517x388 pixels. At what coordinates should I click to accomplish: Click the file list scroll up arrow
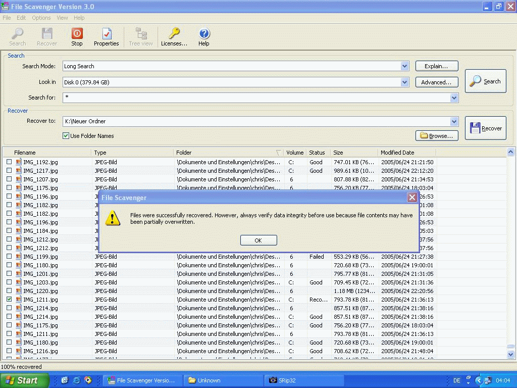click(x=510, y=152)
